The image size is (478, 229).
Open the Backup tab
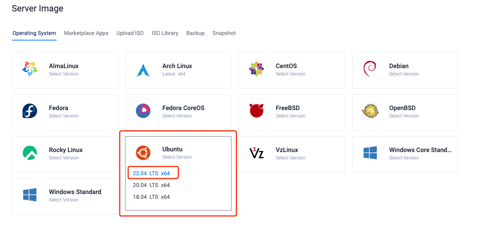(x=195, y=33)
